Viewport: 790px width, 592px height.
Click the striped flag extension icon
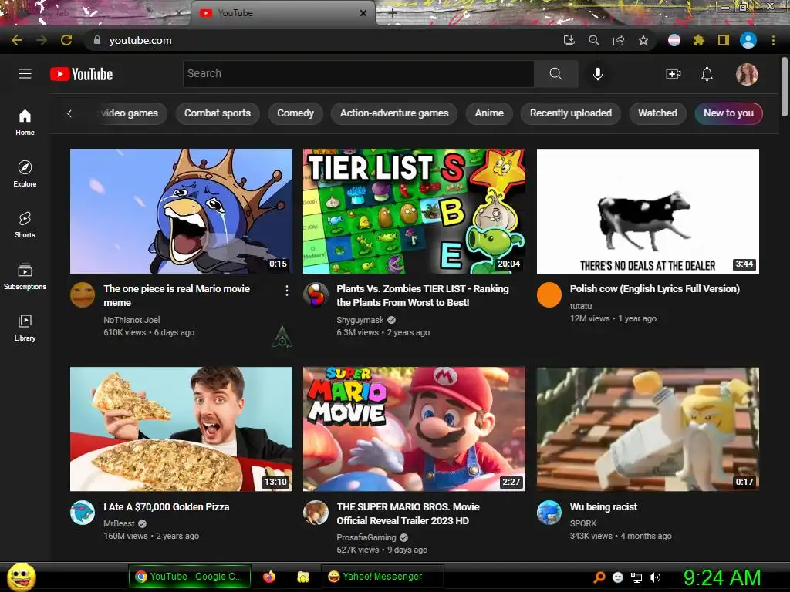674,40
